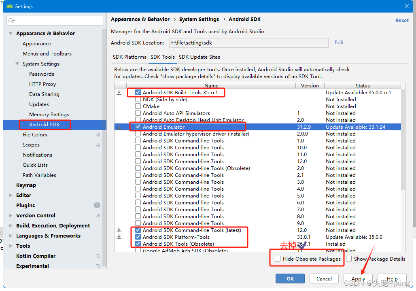
Task: Click the Name column header
Action: tap(211, 85)
